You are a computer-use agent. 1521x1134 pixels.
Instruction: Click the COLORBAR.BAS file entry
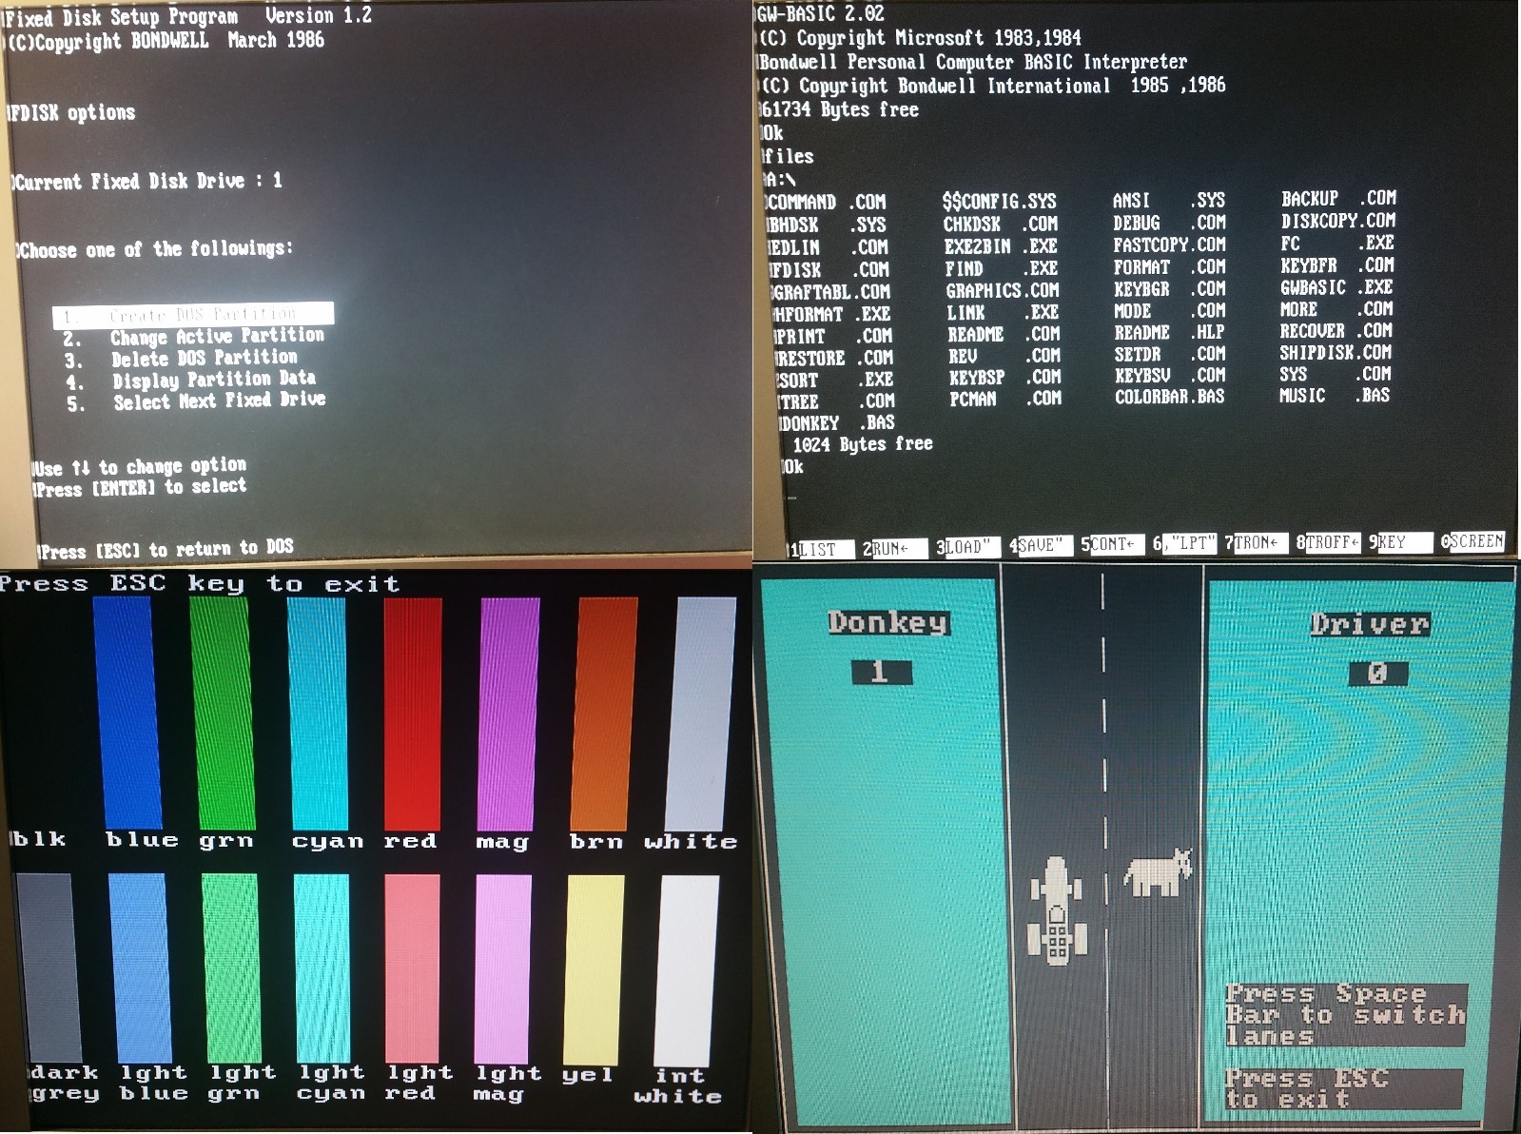1170,396
